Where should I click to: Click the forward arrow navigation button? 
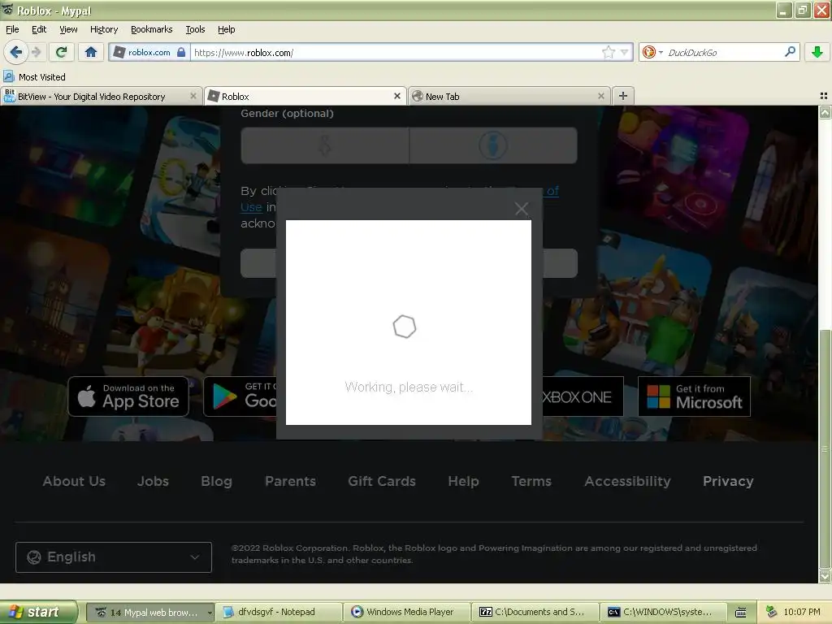click(36, 52)
